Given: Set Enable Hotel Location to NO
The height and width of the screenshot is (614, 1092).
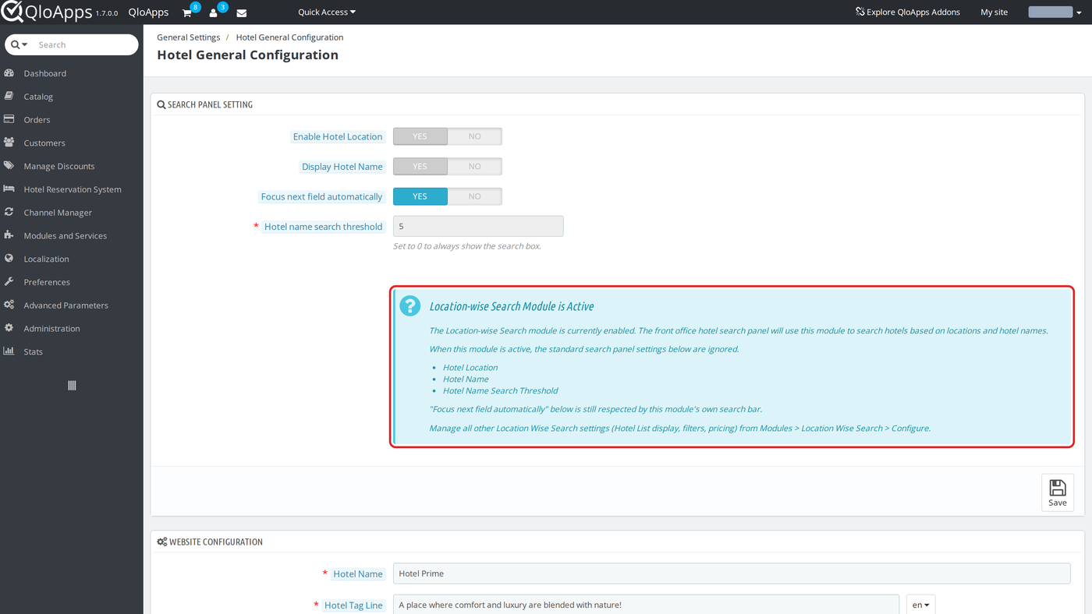Looking at the screenshot, I should [x=475, y=136].
